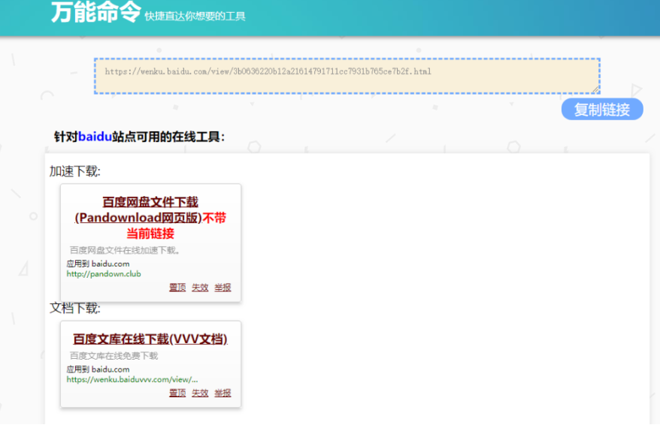The width and height of the screenshot is (660, 437).
Task: Focus the wenku.baidu.com URL text box
Action: pos(346,75)
